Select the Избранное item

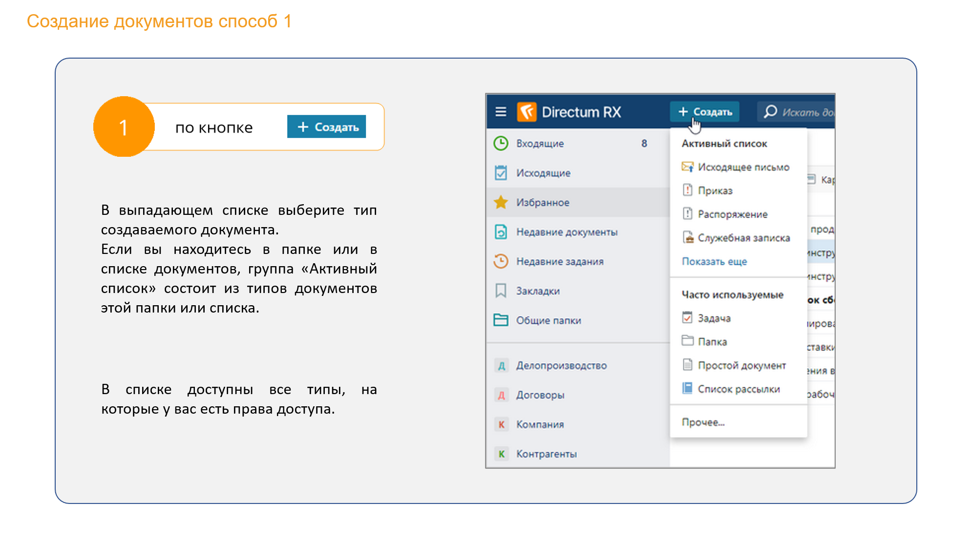(578, 202)
